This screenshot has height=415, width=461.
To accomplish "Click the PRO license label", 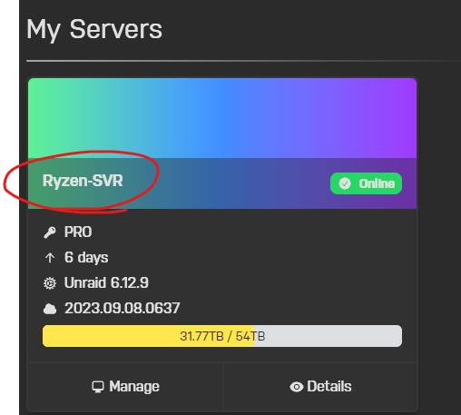I will click(x=78, y=232).
